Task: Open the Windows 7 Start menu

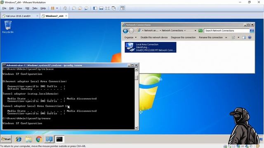Action: (6, 139)
